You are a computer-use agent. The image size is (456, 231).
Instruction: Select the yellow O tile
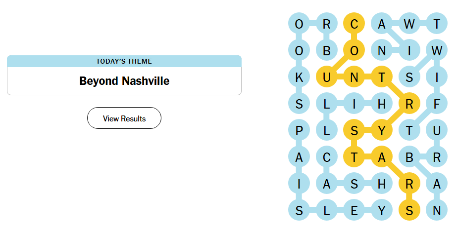[x=354, y=50]
